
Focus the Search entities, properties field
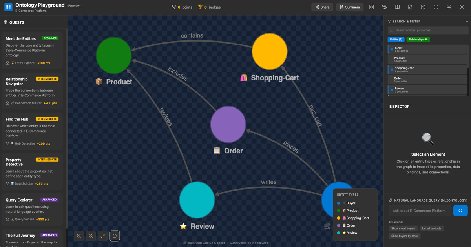pos(428,30)
